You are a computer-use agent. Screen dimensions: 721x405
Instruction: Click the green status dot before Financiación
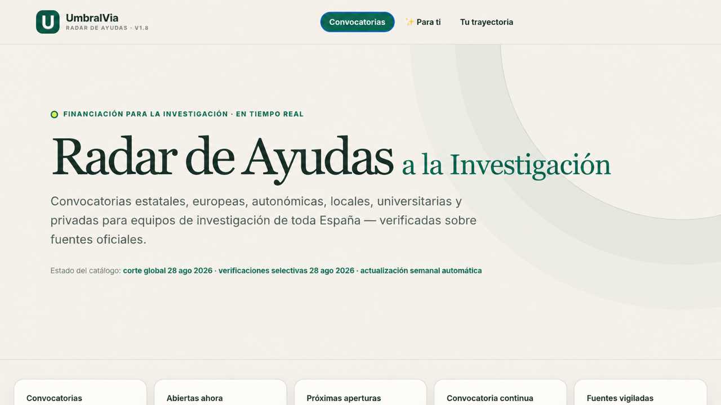point(54,114)
